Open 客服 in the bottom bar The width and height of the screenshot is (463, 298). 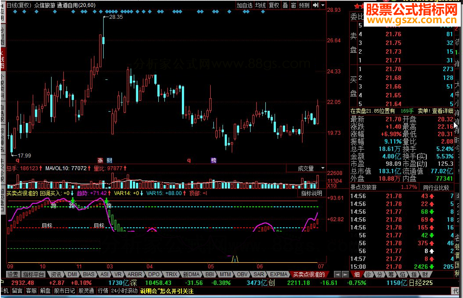tap(31, 291)
